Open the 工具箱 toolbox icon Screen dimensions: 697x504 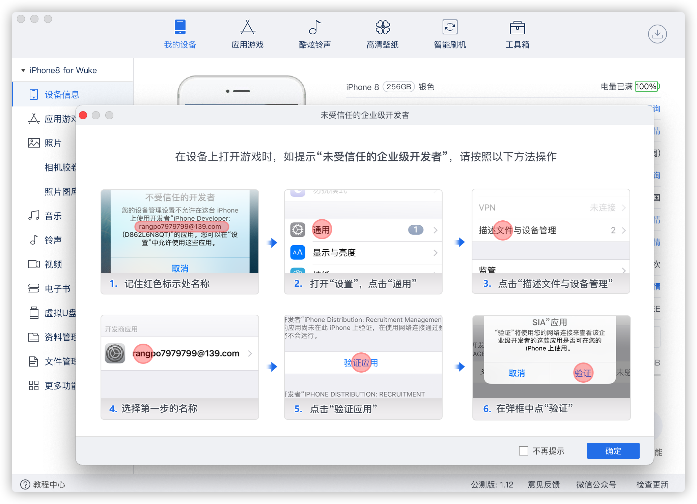click(517, 27)
